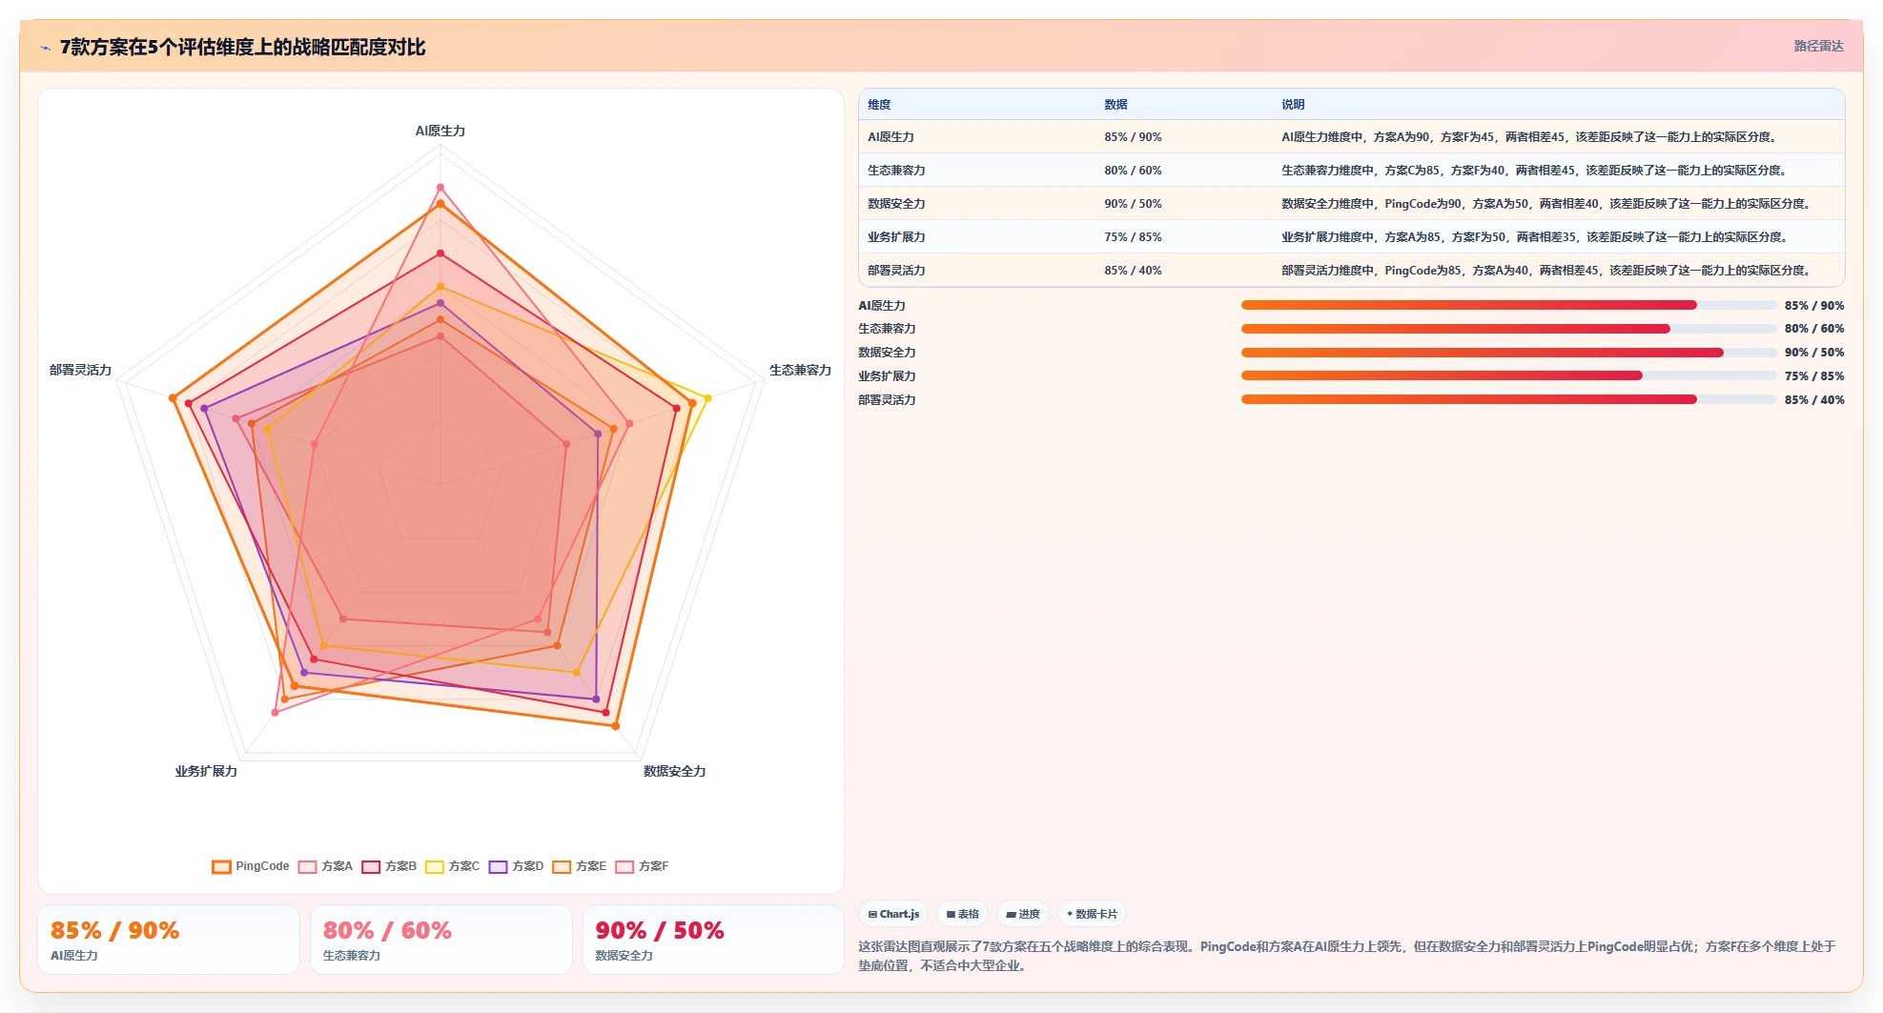The height and width of the screenshot is (1013, 1883).
Task: Open the 90% / 50% 数据安全力 card
Action: [x=713, y=940]
